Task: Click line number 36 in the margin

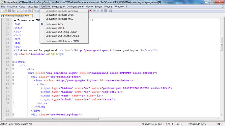Action: pos(7,50)
